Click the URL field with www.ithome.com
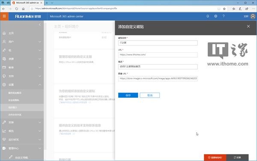The width and height of the screenshot is (257, 161). 158,55
